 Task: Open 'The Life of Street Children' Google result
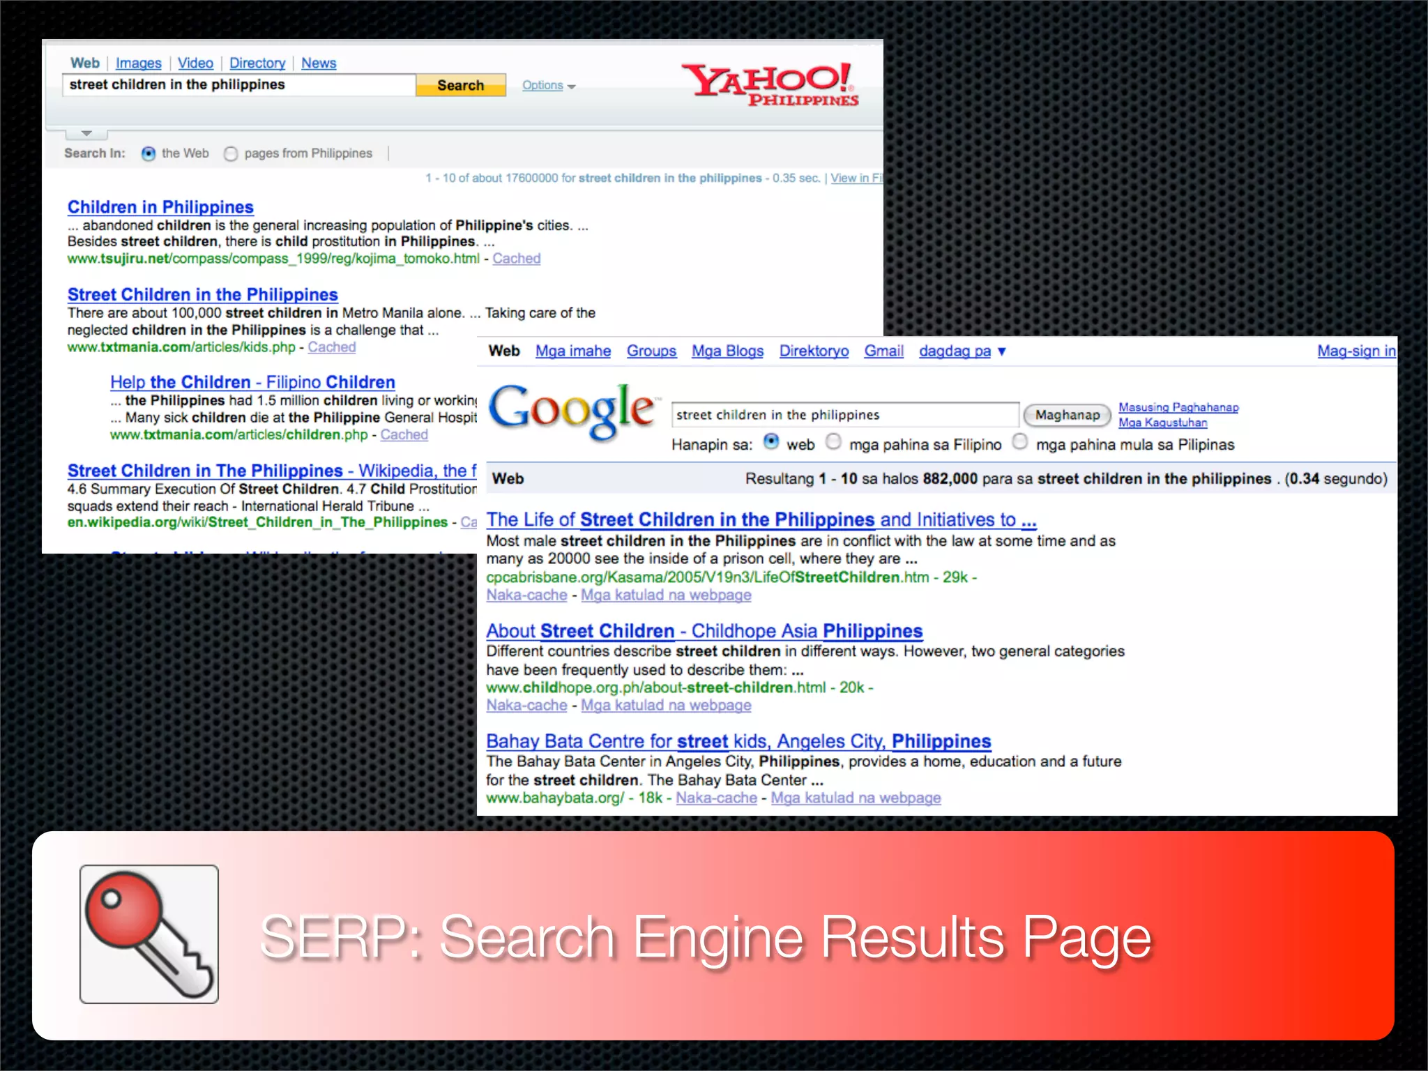(x=761, y=519)
